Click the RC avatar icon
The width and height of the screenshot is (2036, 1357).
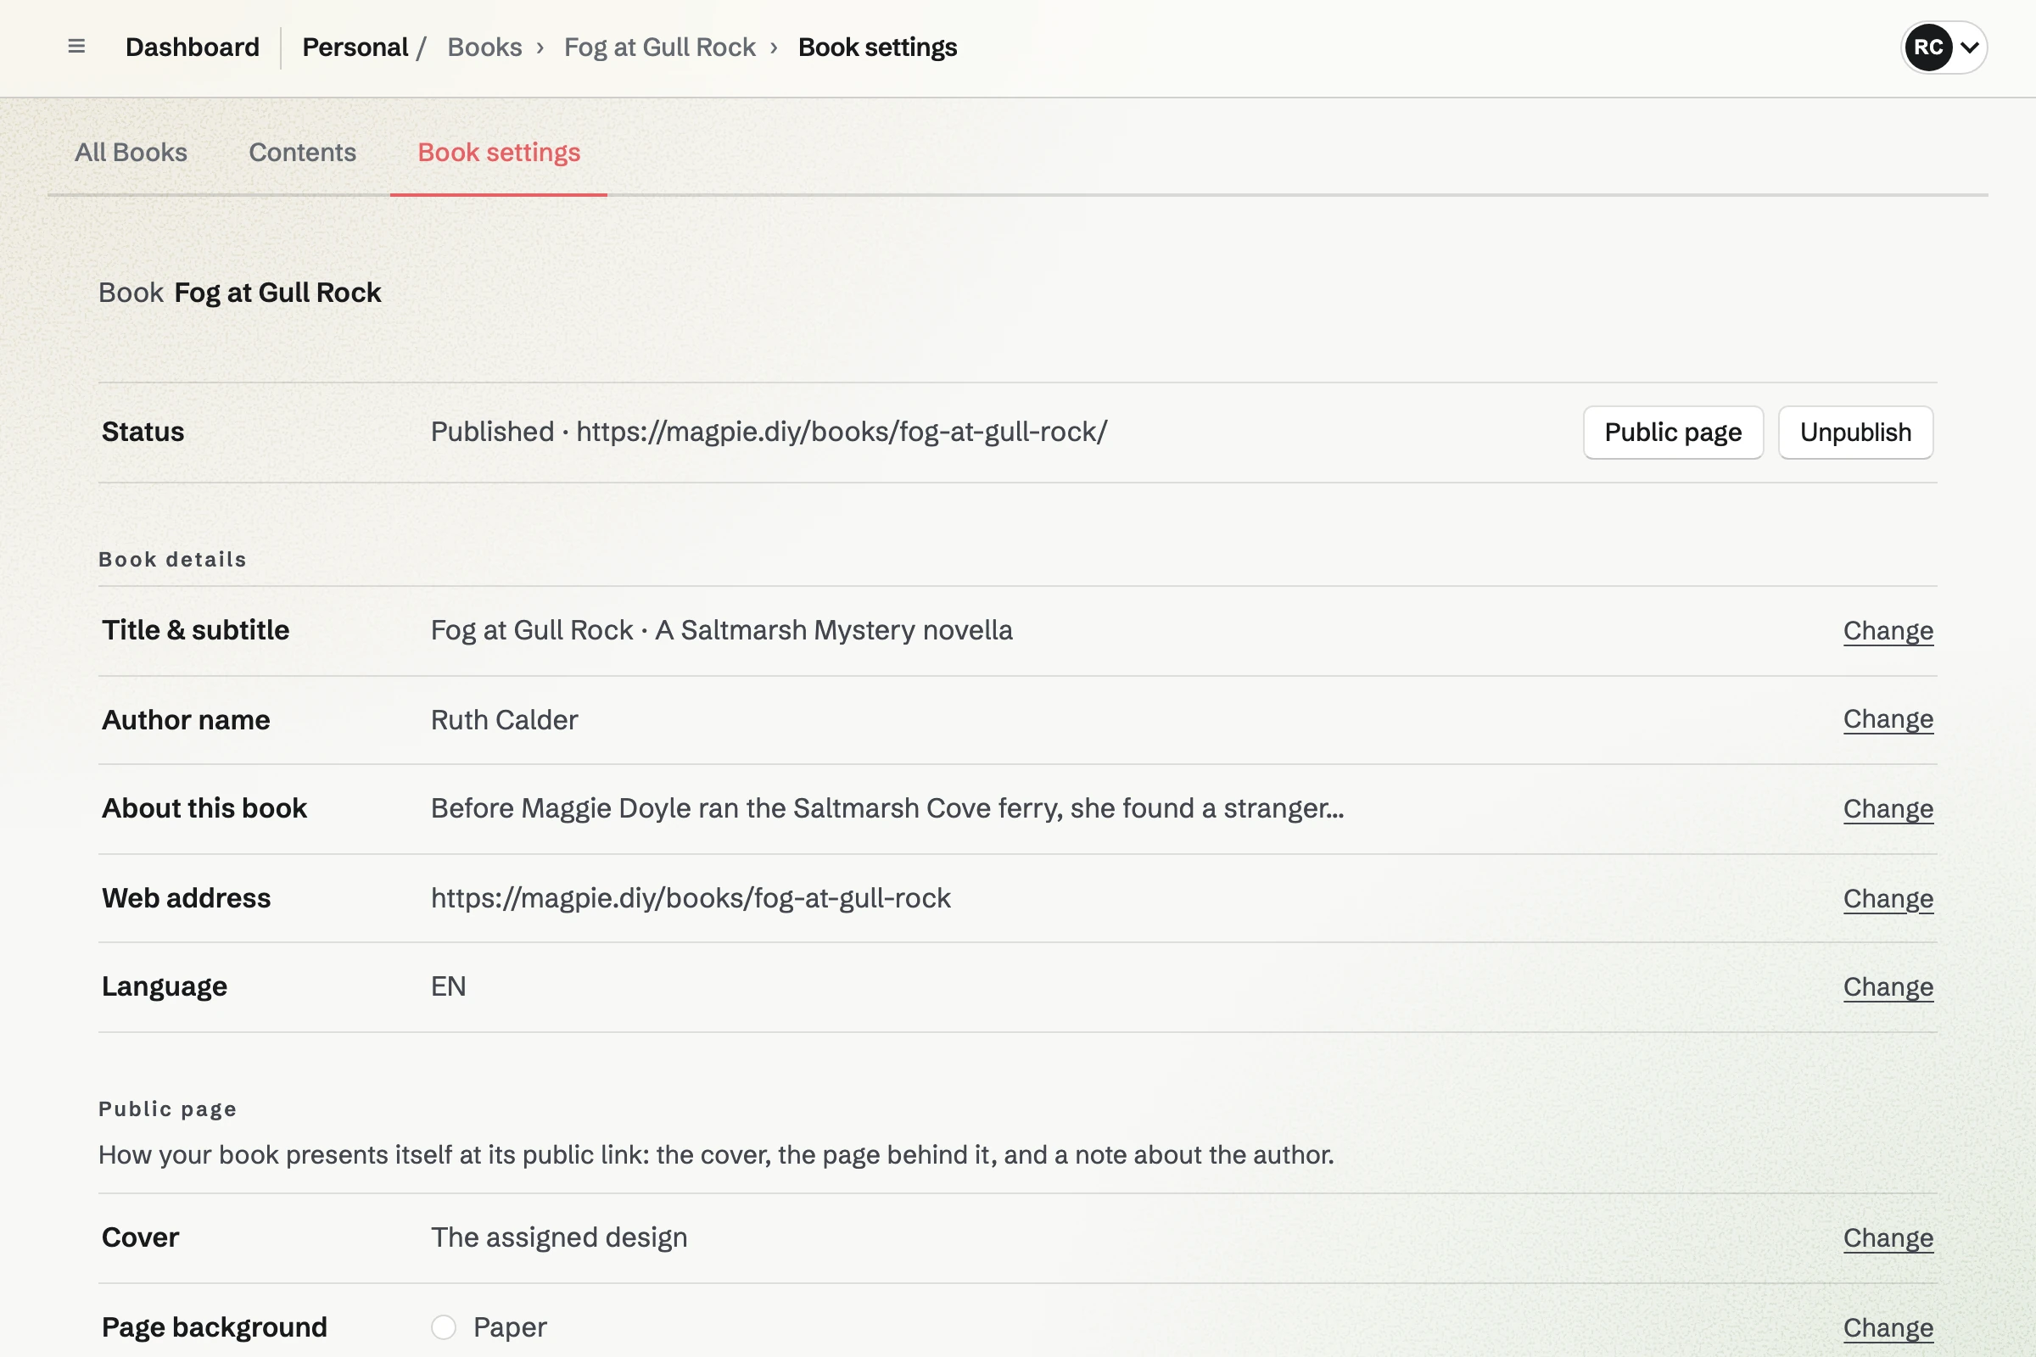(1927, 47)
